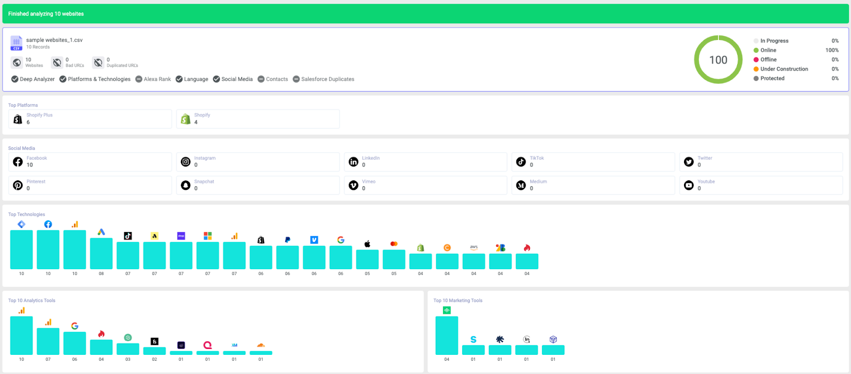851x374 pixels.
Task: Click the first Top Technologies bar
Action: click(21, 250)
